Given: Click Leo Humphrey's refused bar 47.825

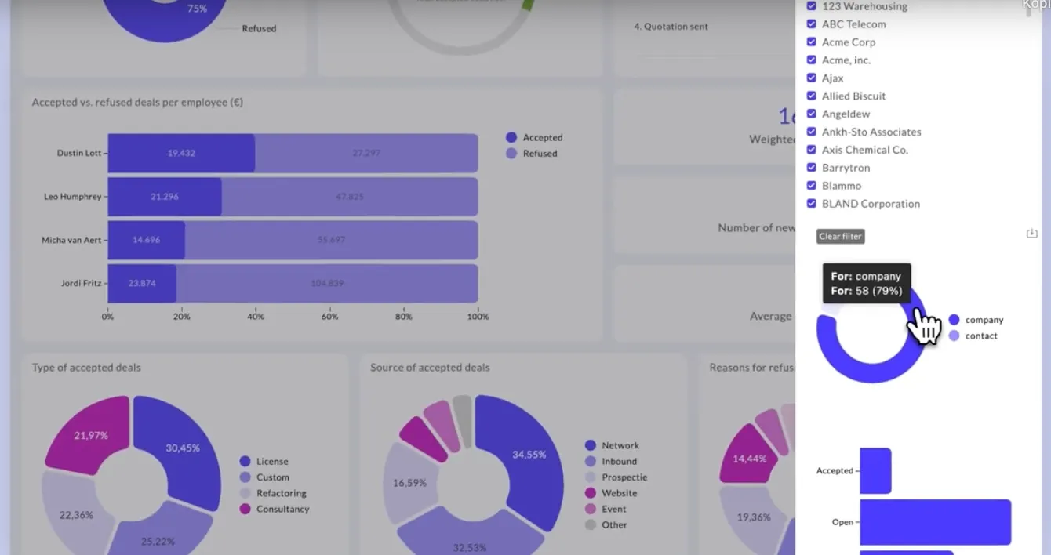Looking at the screenshot, I should click(x=350, y=197).
